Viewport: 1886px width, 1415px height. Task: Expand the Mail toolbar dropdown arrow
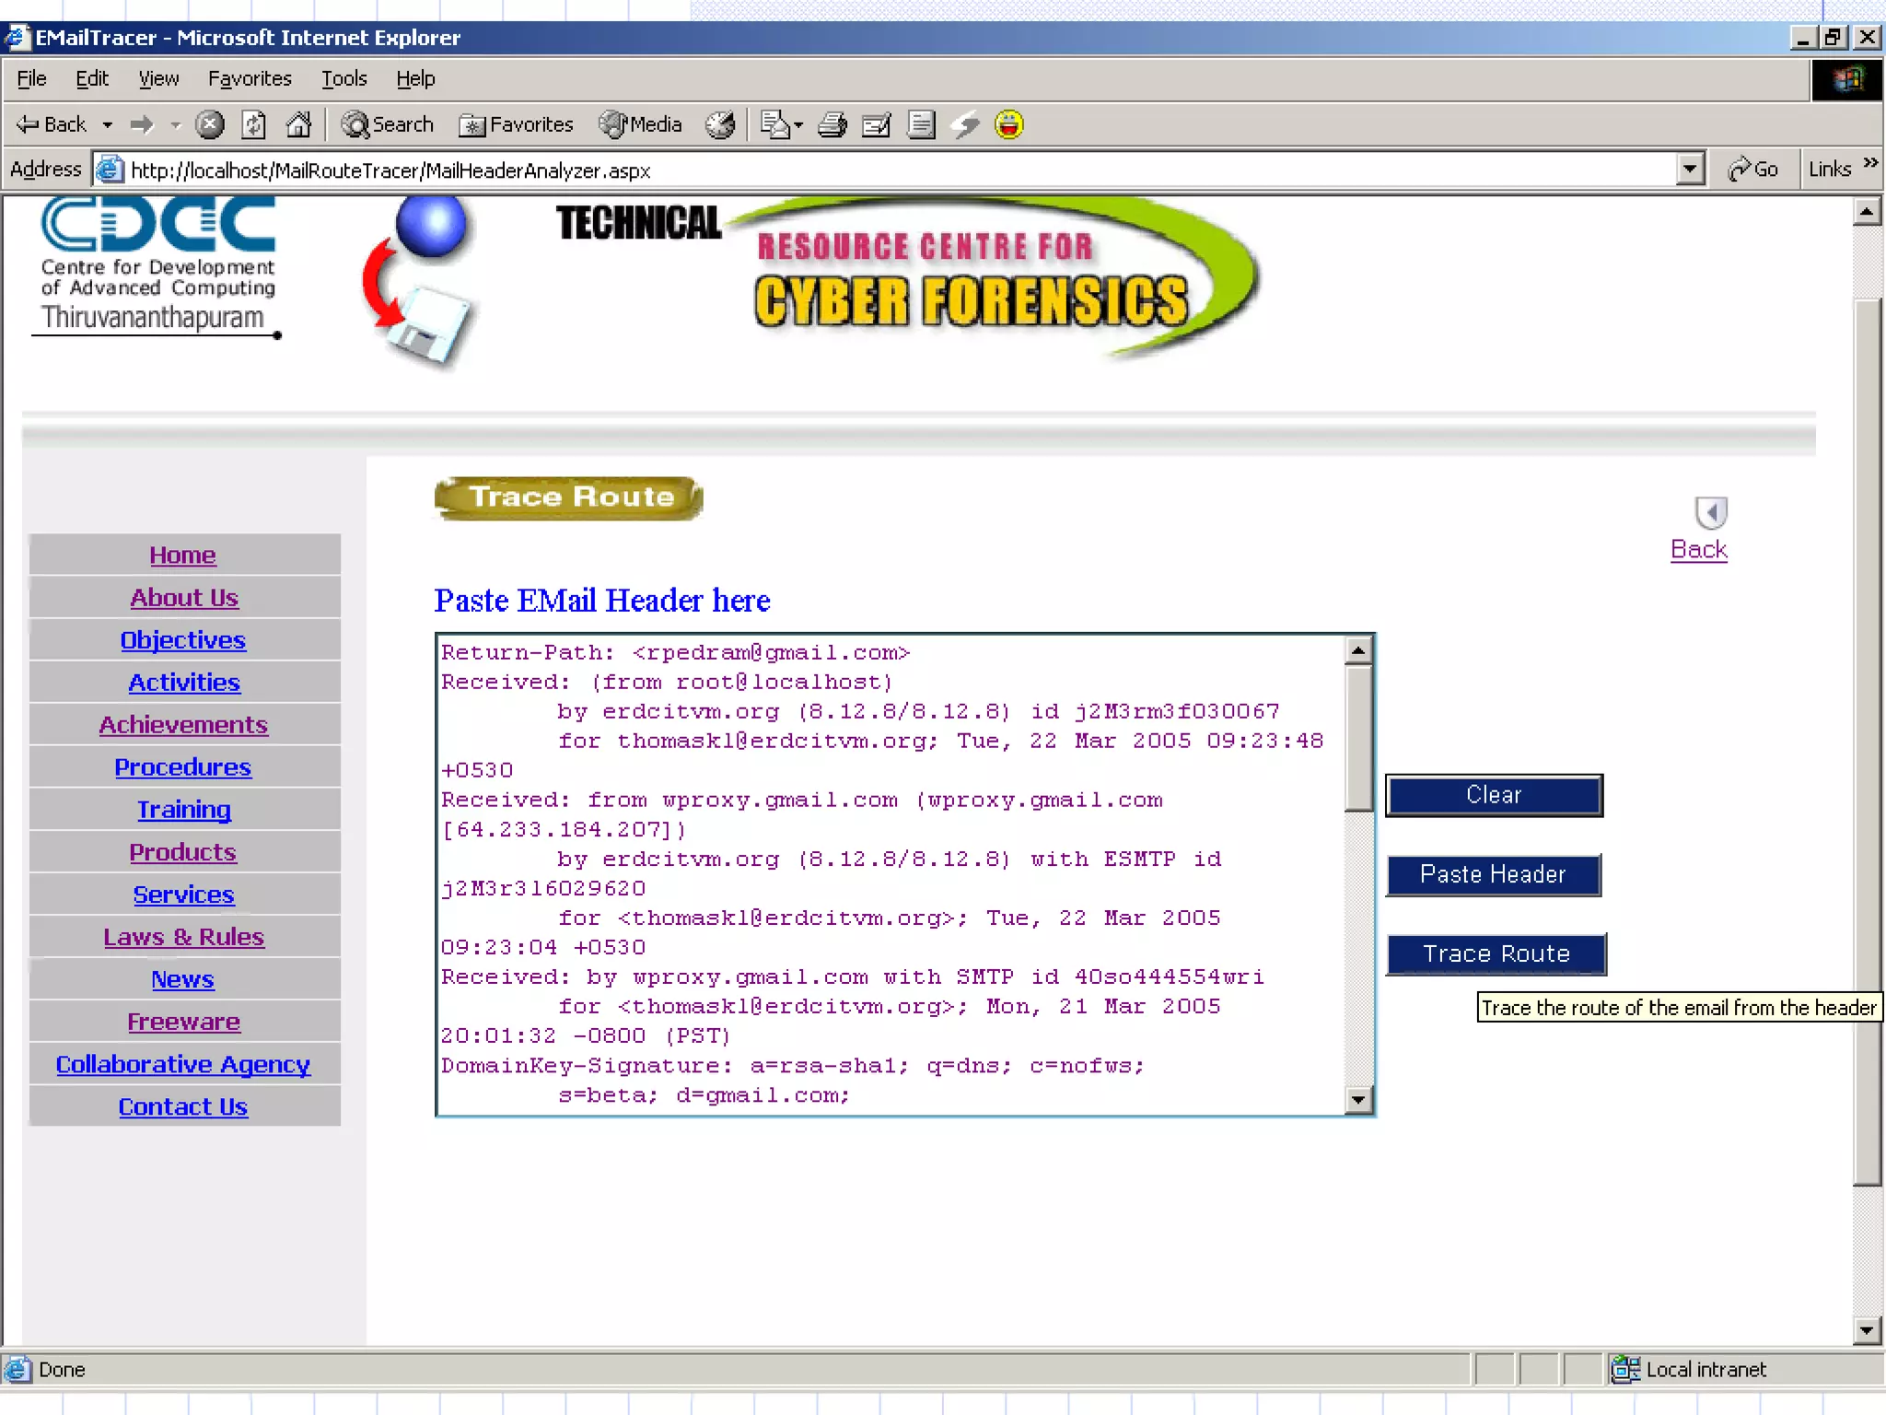(x=798, y=124)
